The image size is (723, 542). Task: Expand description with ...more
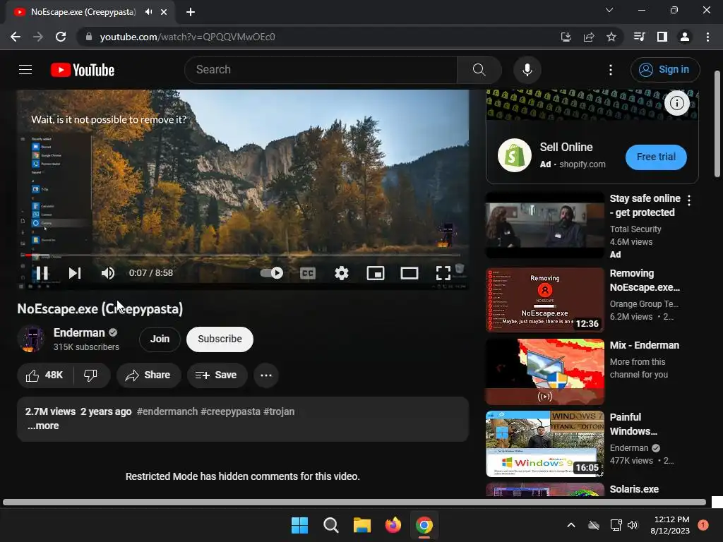43,426
